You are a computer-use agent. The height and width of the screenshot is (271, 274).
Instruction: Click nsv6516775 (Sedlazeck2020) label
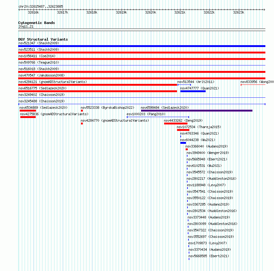pyautogui.click(x=42, y=88)
